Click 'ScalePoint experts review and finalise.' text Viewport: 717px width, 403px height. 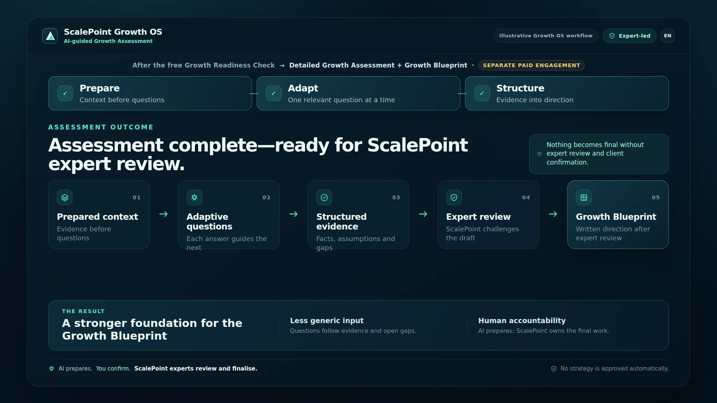tap(196, 369)
